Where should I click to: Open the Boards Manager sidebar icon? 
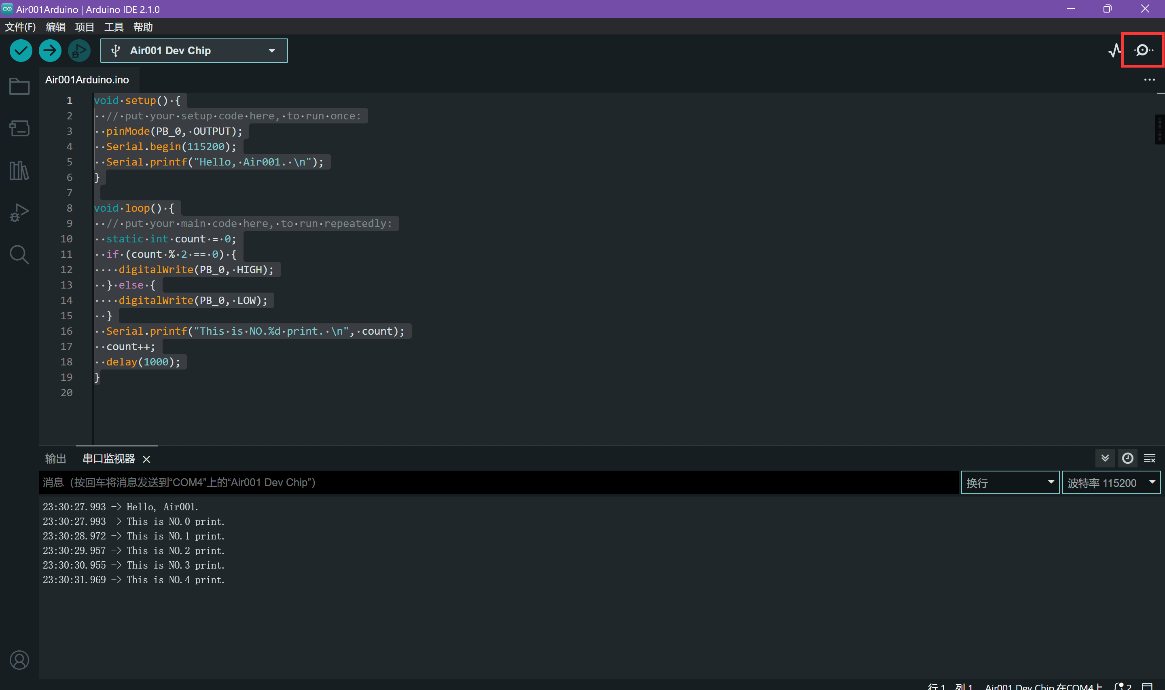pyautogui.click(x=19, y=128)
